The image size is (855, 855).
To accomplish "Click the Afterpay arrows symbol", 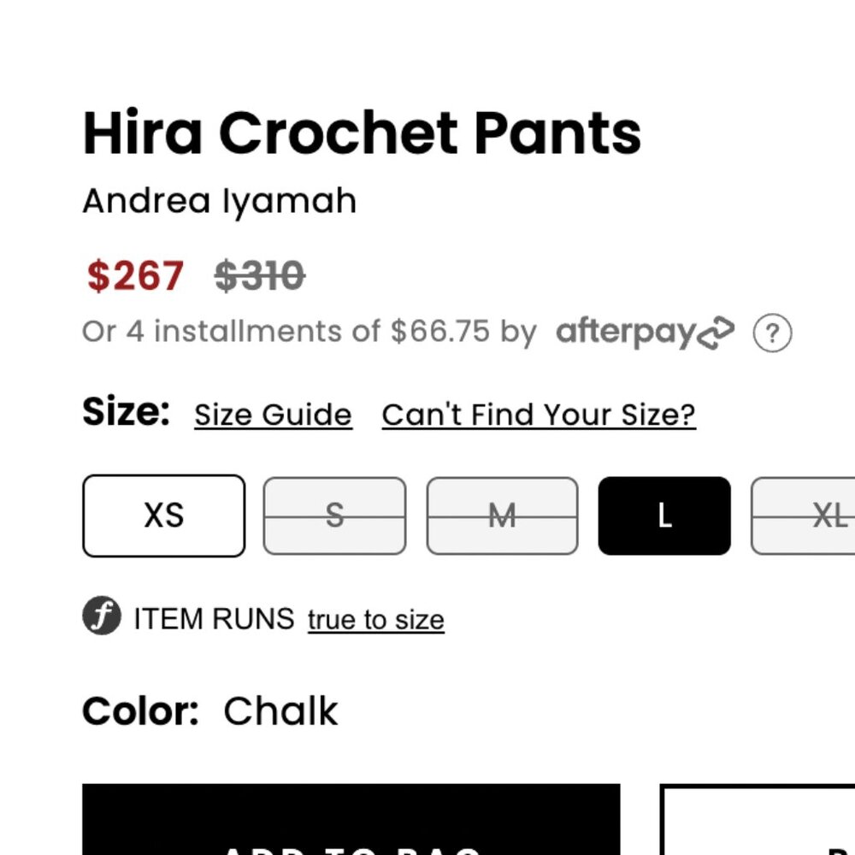I will (716, 332).
